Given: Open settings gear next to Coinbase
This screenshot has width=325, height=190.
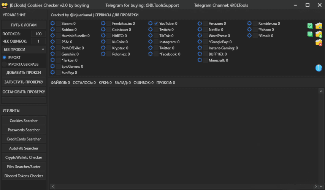Looking at the screenshot, I should pos(103,30).
